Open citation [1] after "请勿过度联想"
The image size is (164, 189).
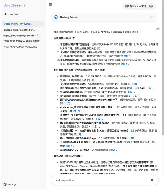tap(126, 56)
